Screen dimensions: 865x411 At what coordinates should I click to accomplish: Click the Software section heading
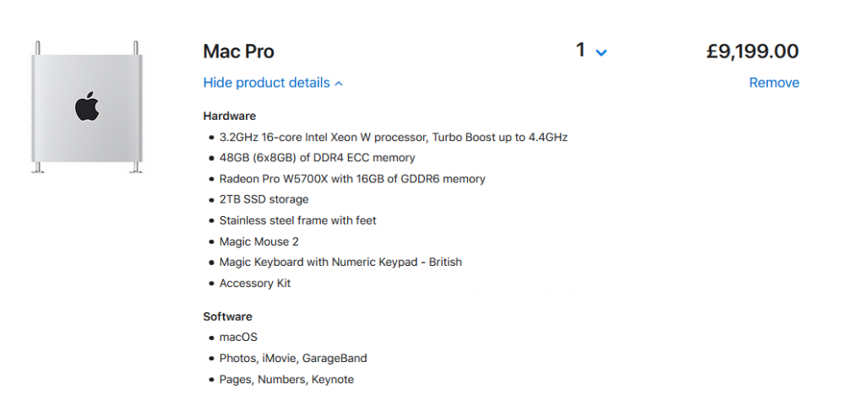tap(228, 316)
